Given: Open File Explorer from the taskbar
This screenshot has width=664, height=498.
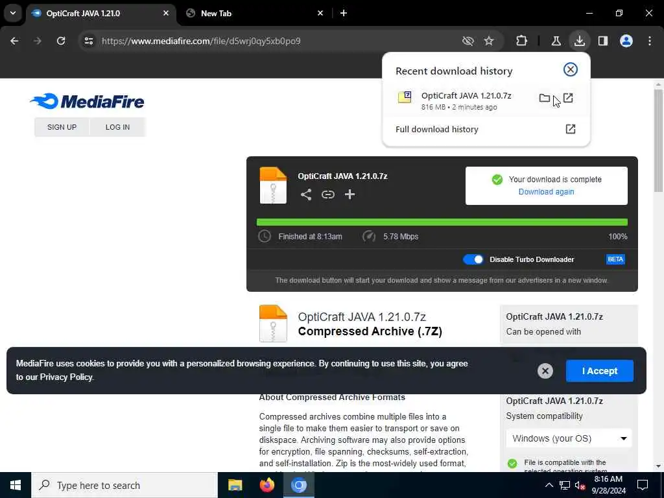Looking at the screenshot, I should point(235,485).
